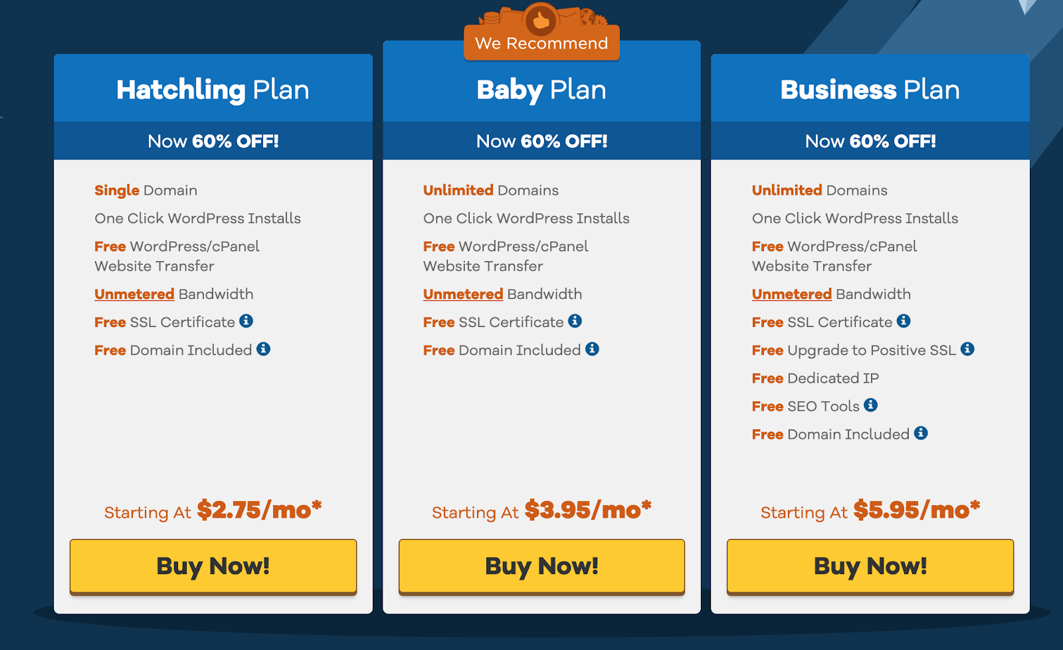Click Buy Now under the Baby Plan
Screen dimensions: 1063x650
click(541, 566)
